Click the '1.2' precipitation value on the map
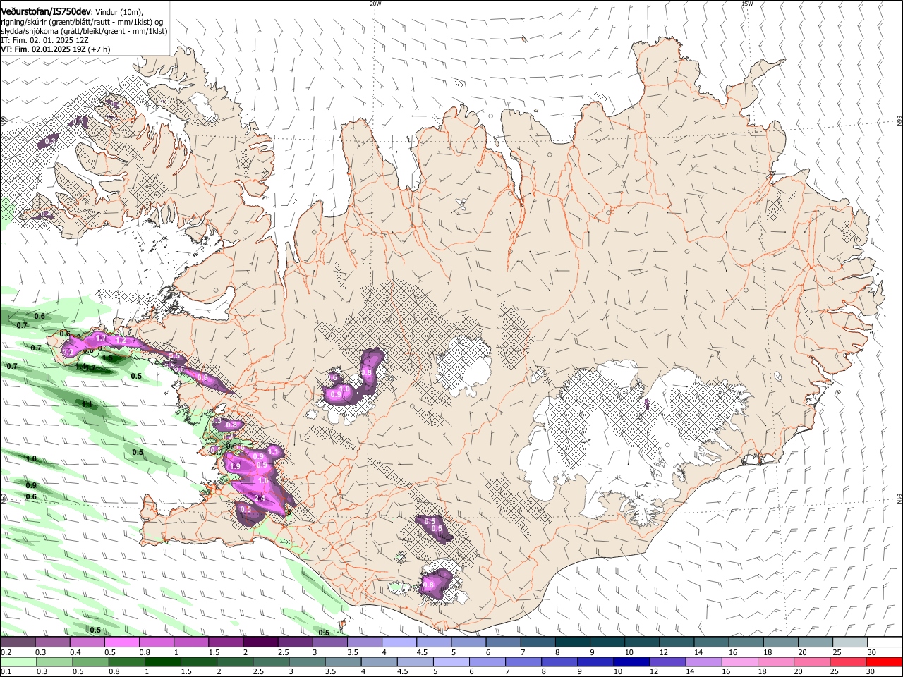903x677 pixels. 120,341
